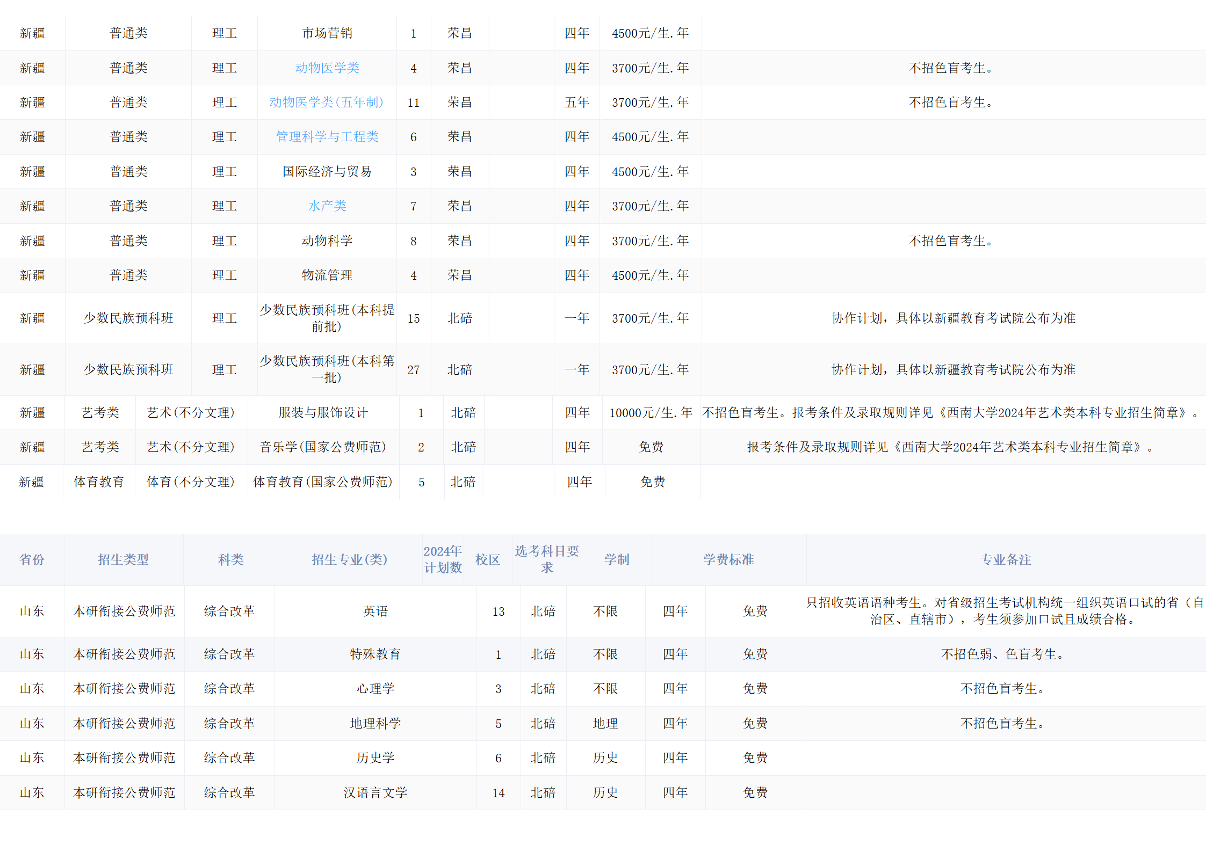1206x852 pixels.
Task: Click the 专业备注 column header
Action: 1006,560
